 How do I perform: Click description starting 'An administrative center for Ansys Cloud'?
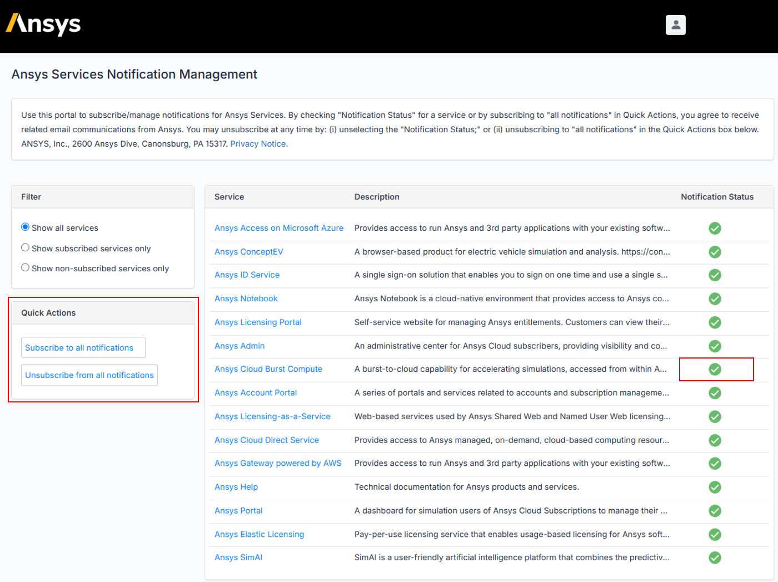tap(511, 346)
